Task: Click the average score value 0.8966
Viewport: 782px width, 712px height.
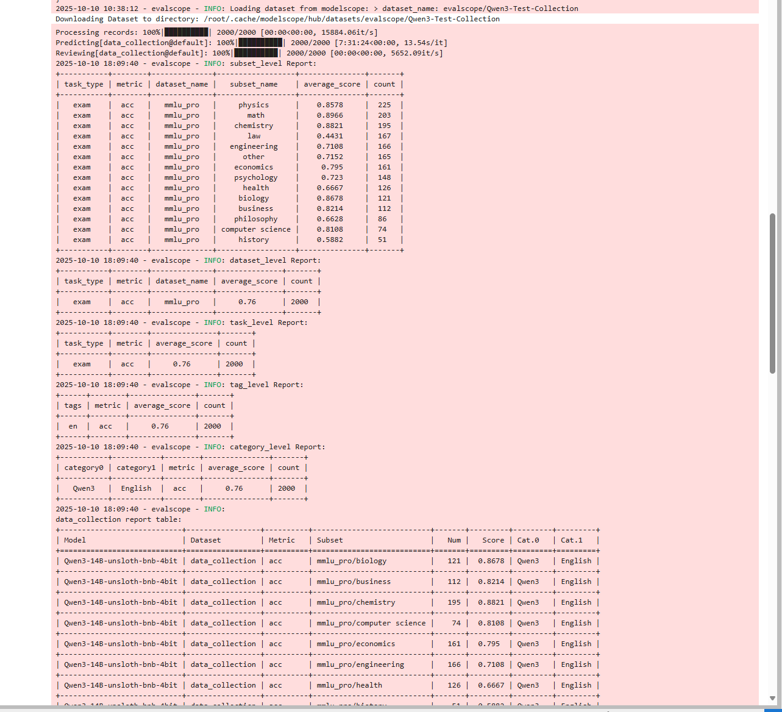Action: click(330, 115)
